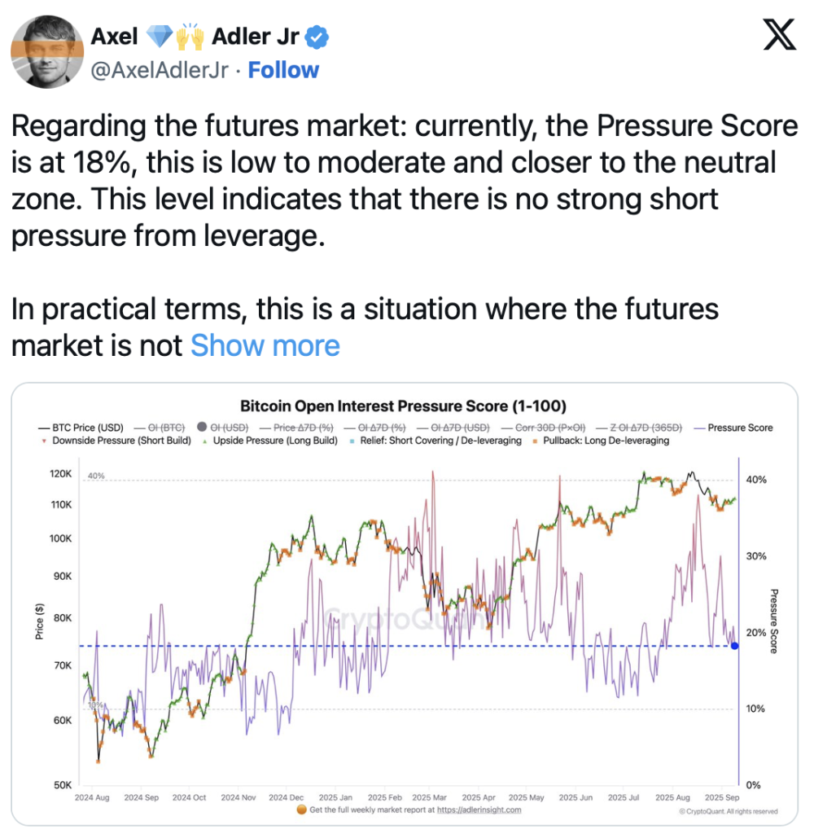
Task: Open Axel Adler Jr's profile picture
Action: coord(46,52)
